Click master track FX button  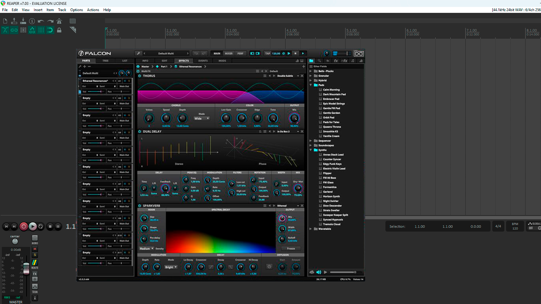coord(35,274)
